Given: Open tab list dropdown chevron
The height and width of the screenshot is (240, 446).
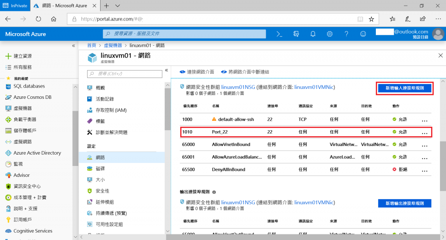Looking at the screenshot, I should click(118, 6).
